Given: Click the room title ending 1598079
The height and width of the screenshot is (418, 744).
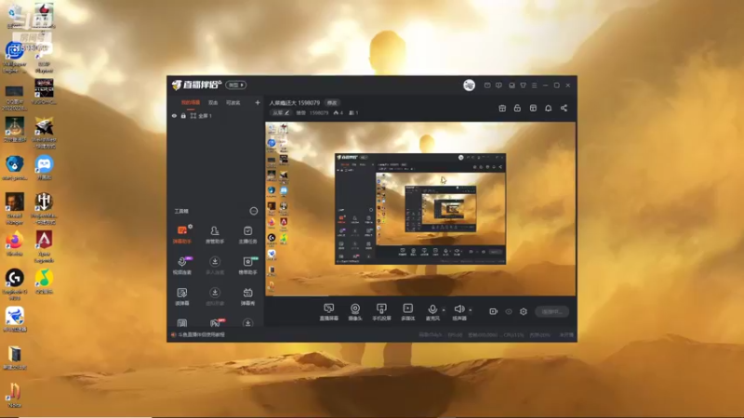Looking at the screenshot, I should [x=294, y=102].
